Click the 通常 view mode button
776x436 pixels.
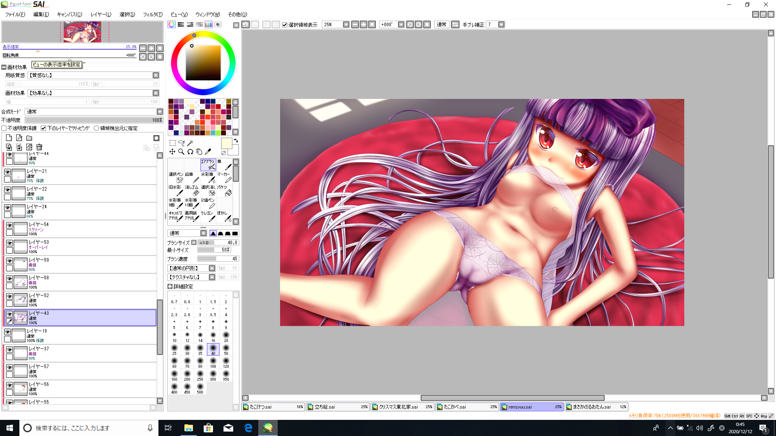click(441, 25)
